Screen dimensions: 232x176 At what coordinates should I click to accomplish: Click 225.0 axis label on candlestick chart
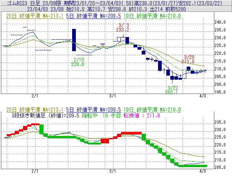(220, 46)
